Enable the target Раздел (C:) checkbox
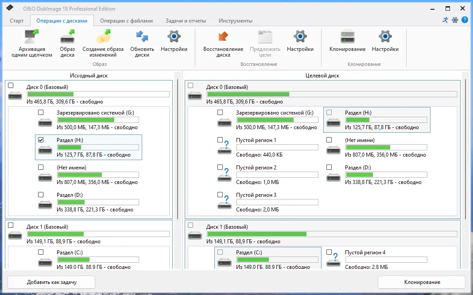473x295 pixels. (220, 252)
